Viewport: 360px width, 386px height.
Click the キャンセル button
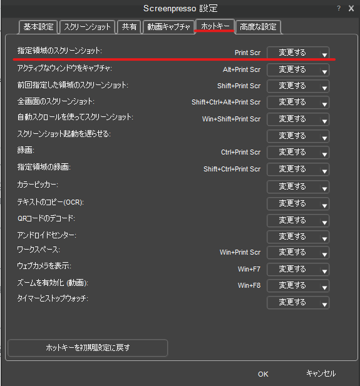pos(321,373)
